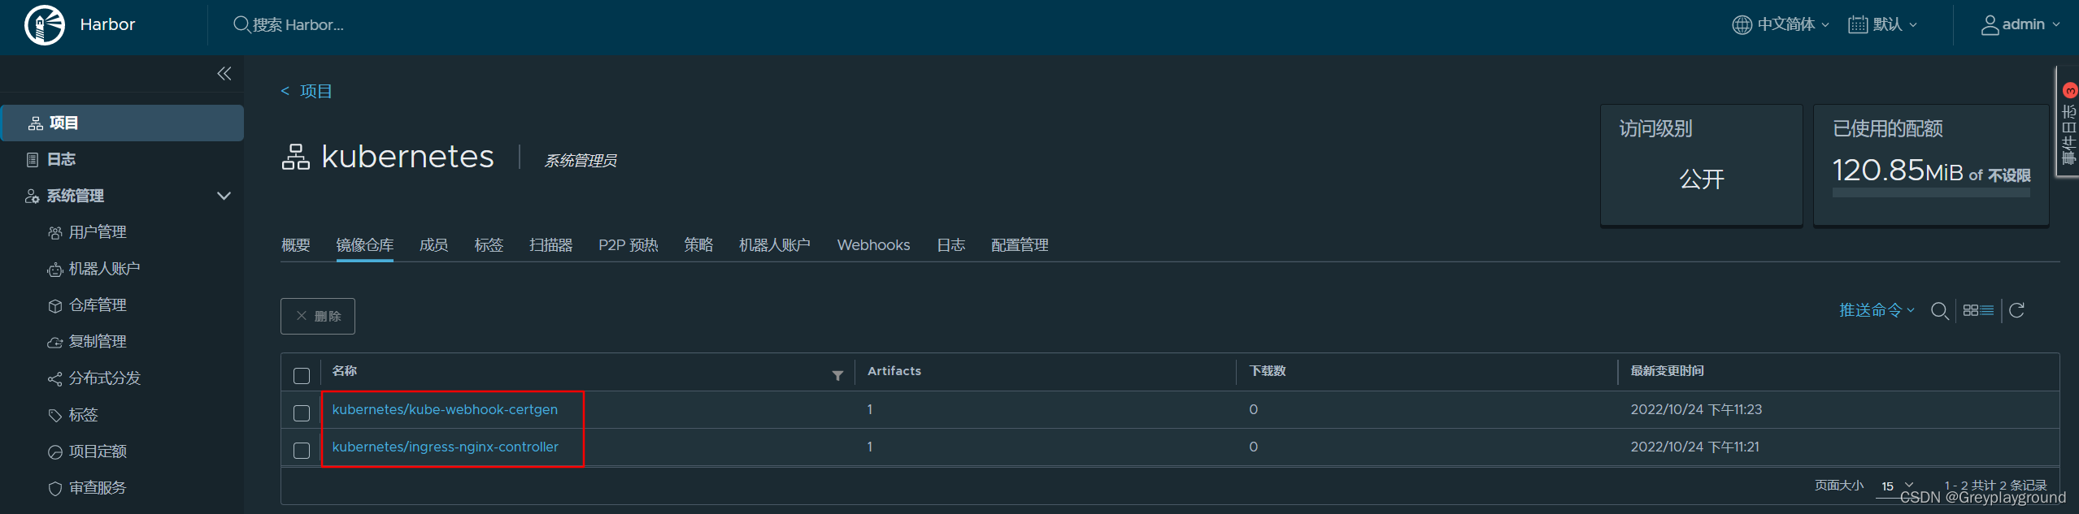The height and width of the screenshot is (514, 2079).
Task: Open 复制管理 in the sidebar
Action: (x=98, y=342)
